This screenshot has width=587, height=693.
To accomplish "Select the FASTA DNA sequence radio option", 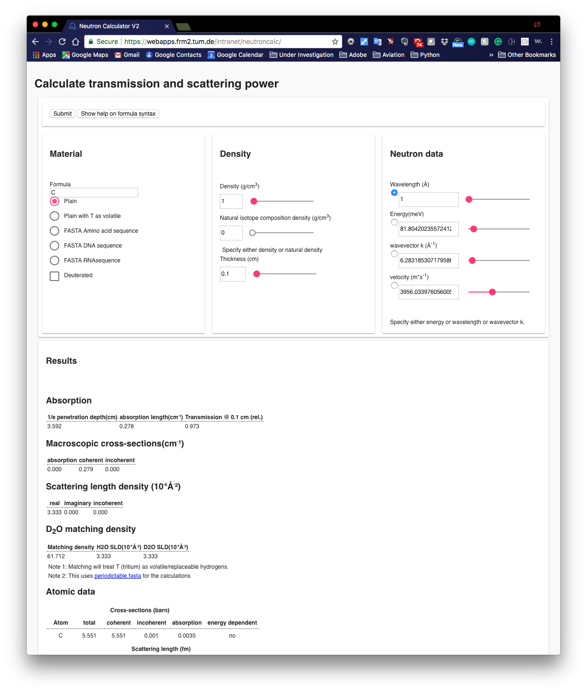I will (54, 246).
